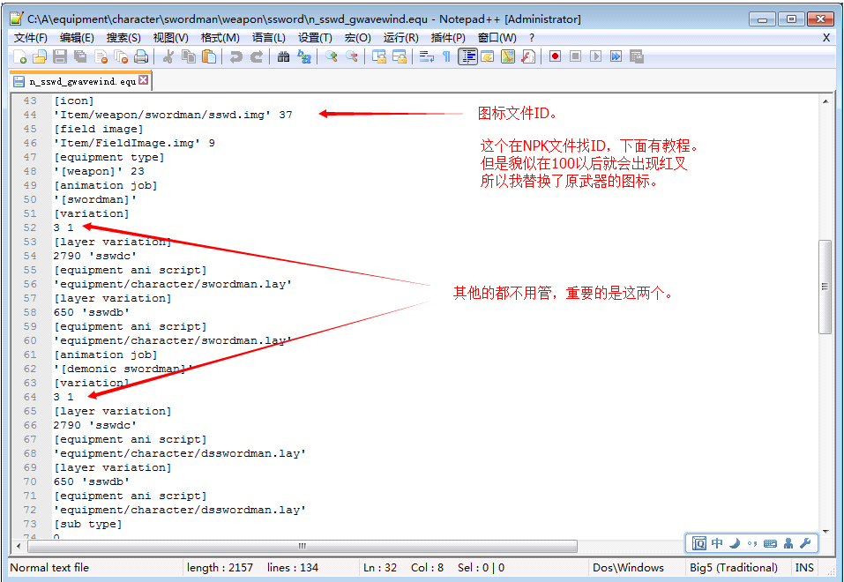The height and width of the screenshot is (582, 844).
Task: Toggle Chinese/English input with 中 button
Action: (x=716, y=543)
